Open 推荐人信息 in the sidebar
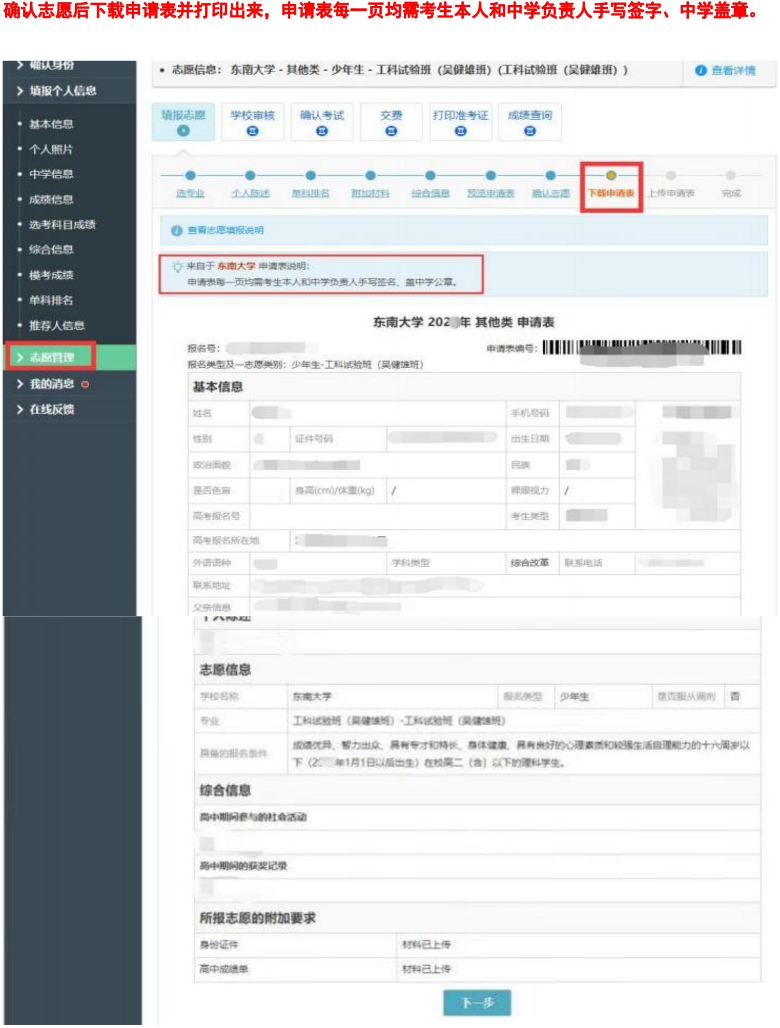The height and width of the screenshot is (1028, 780). click(x=57, y=326)
